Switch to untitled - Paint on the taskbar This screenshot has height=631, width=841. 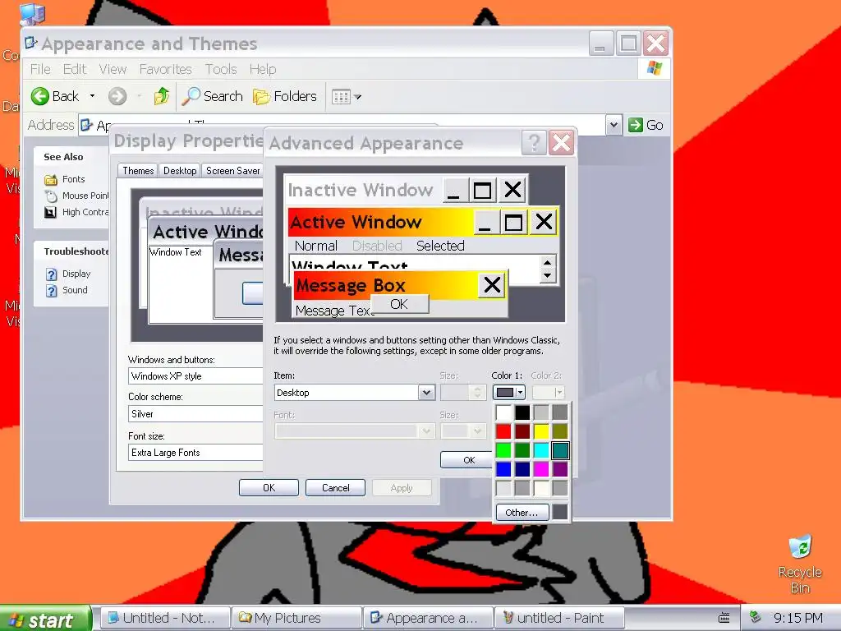[559, 618]
